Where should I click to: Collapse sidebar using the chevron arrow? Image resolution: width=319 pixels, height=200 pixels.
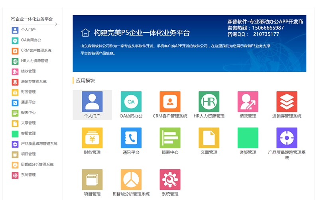pos(56,24)
